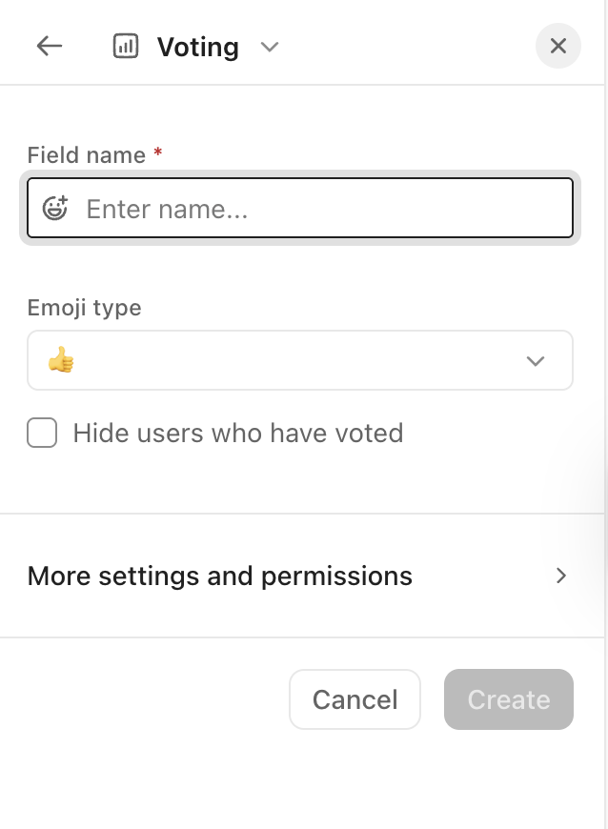Toggle the voted users visibility checkbox
Image resolution: width=608 pixels, height=829 pixels.
tap(42, 433)
